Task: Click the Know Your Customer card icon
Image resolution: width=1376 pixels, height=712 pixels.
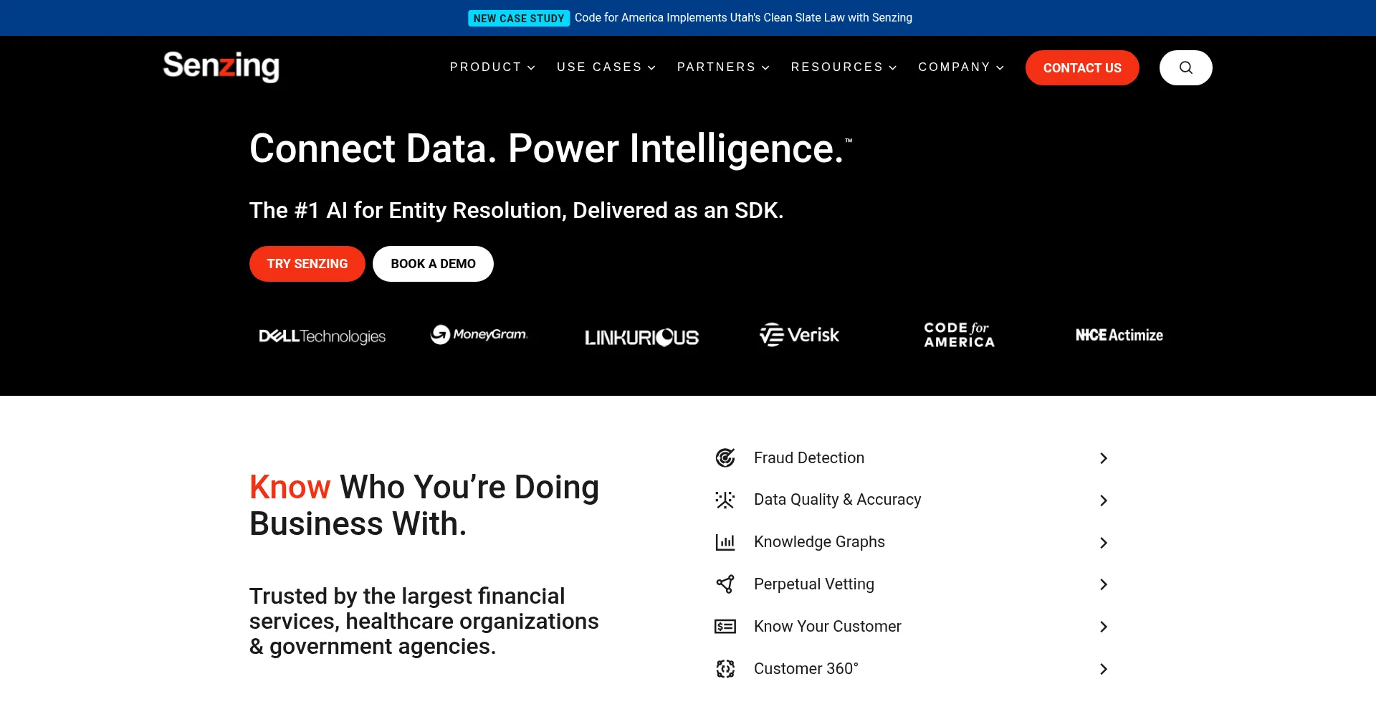Action: click(725, 627)
